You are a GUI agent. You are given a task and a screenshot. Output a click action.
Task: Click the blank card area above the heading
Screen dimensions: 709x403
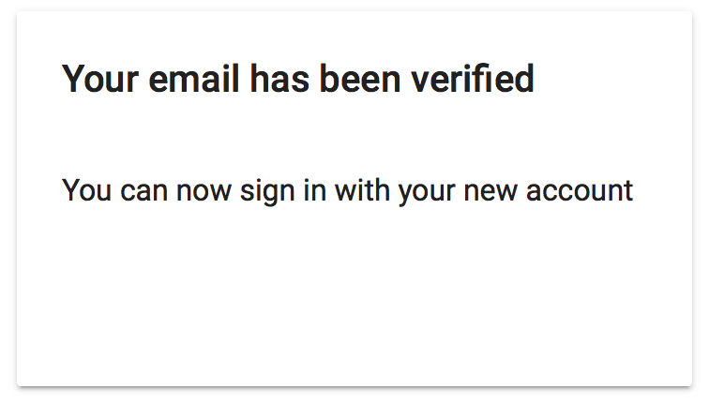point(354,37)
